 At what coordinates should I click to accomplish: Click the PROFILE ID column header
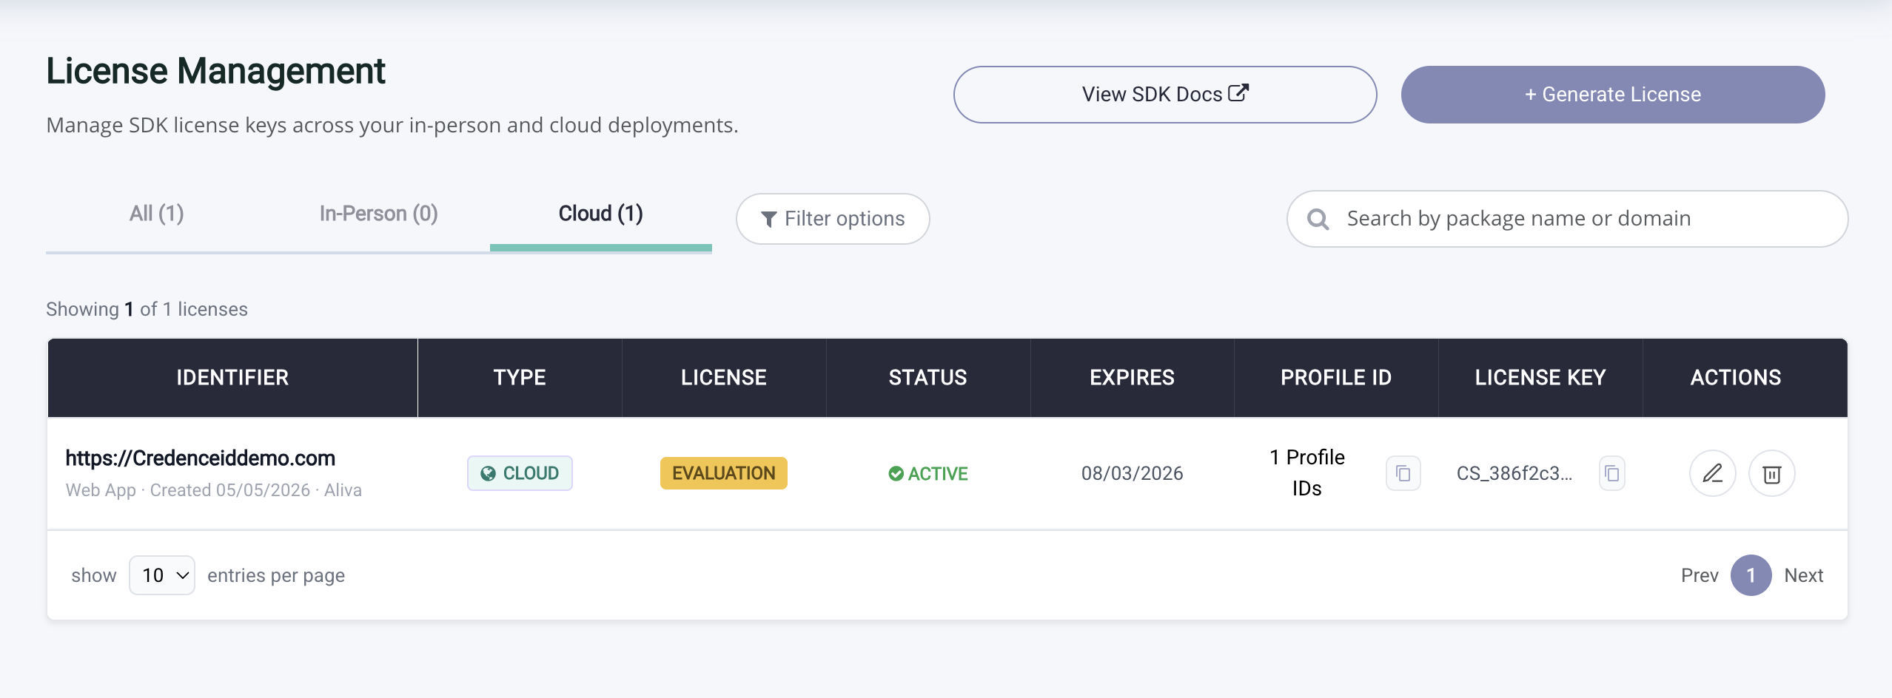(1336, 378)
